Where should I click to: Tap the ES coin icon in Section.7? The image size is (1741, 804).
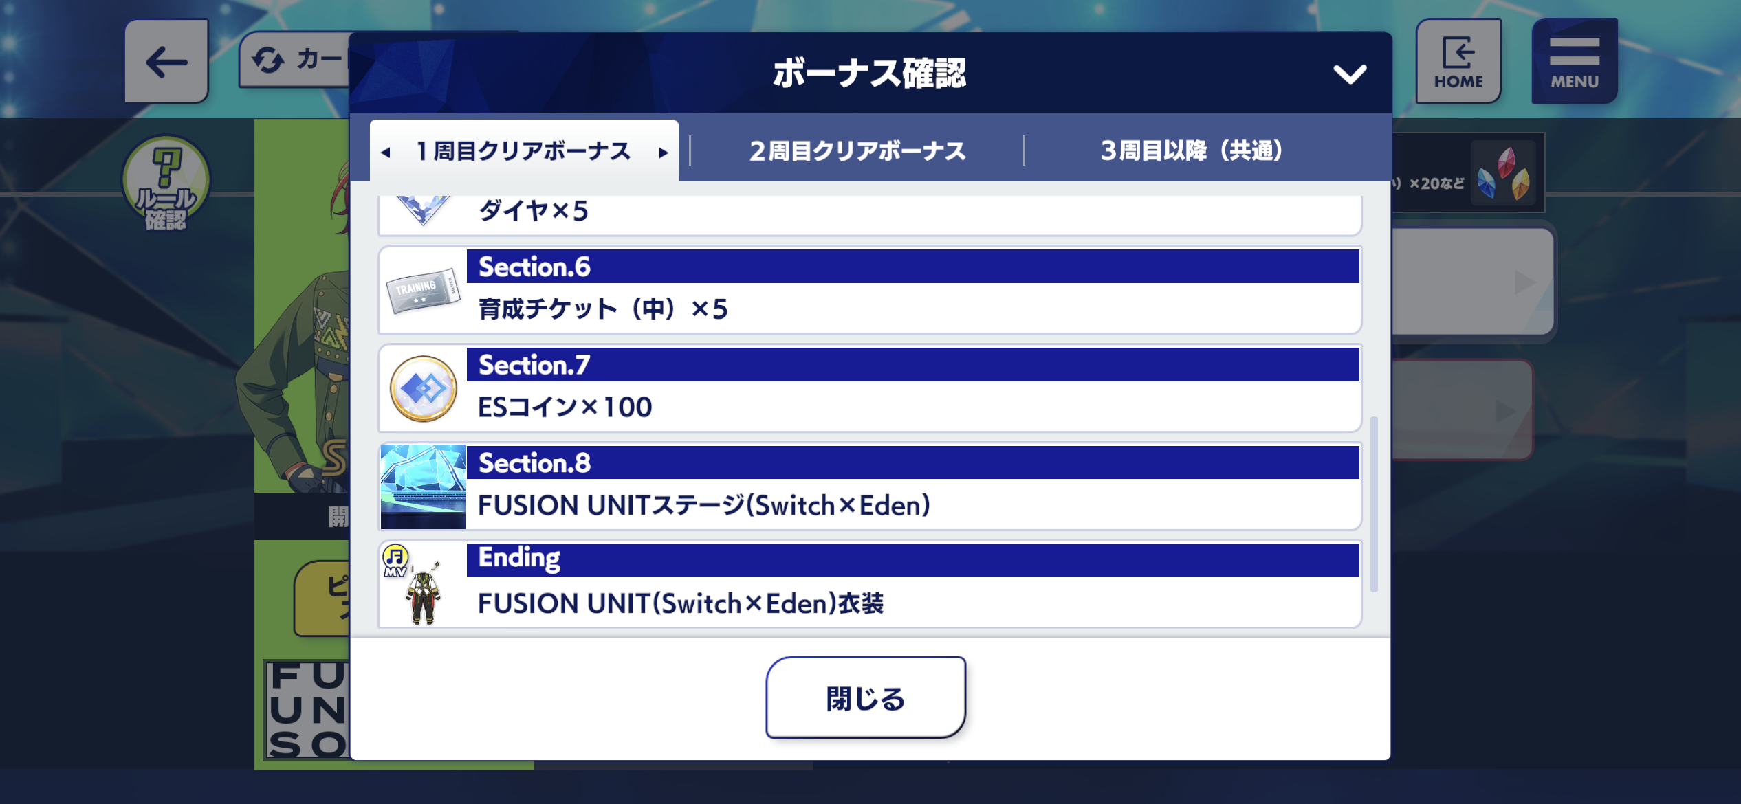coord(423,389)
